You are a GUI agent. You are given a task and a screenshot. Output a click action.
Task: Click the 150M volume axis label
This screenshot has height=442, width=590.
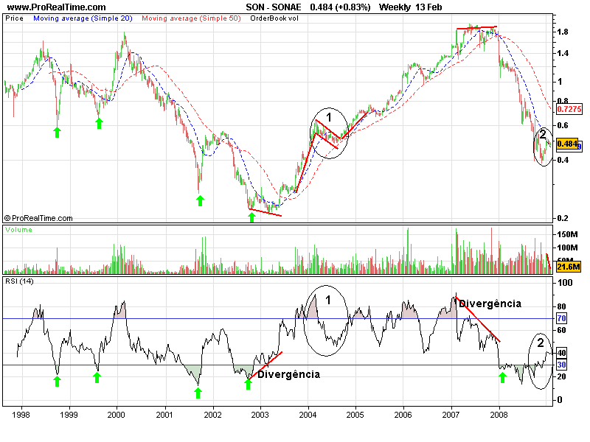(x=567, y=234)
